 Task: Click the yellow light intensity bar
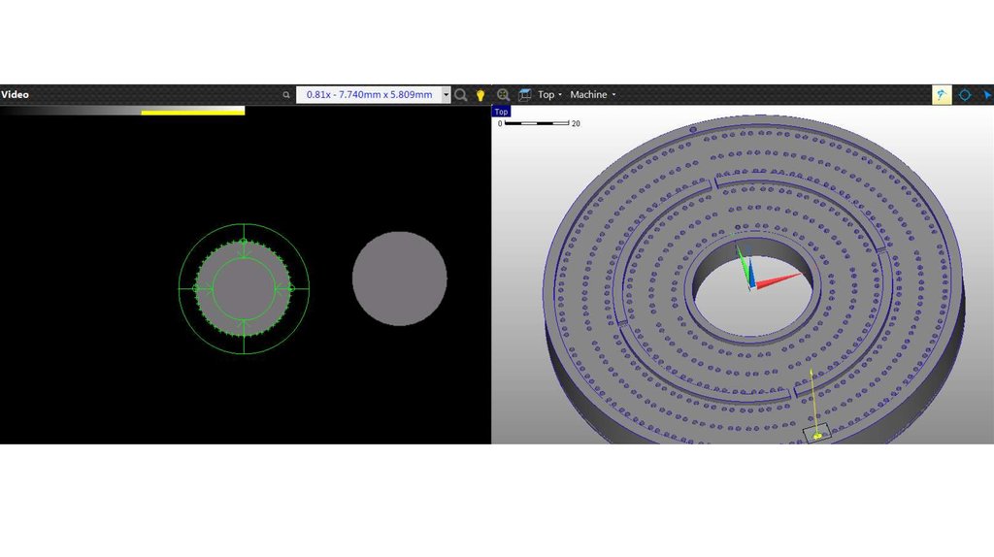tap(192, 112)
